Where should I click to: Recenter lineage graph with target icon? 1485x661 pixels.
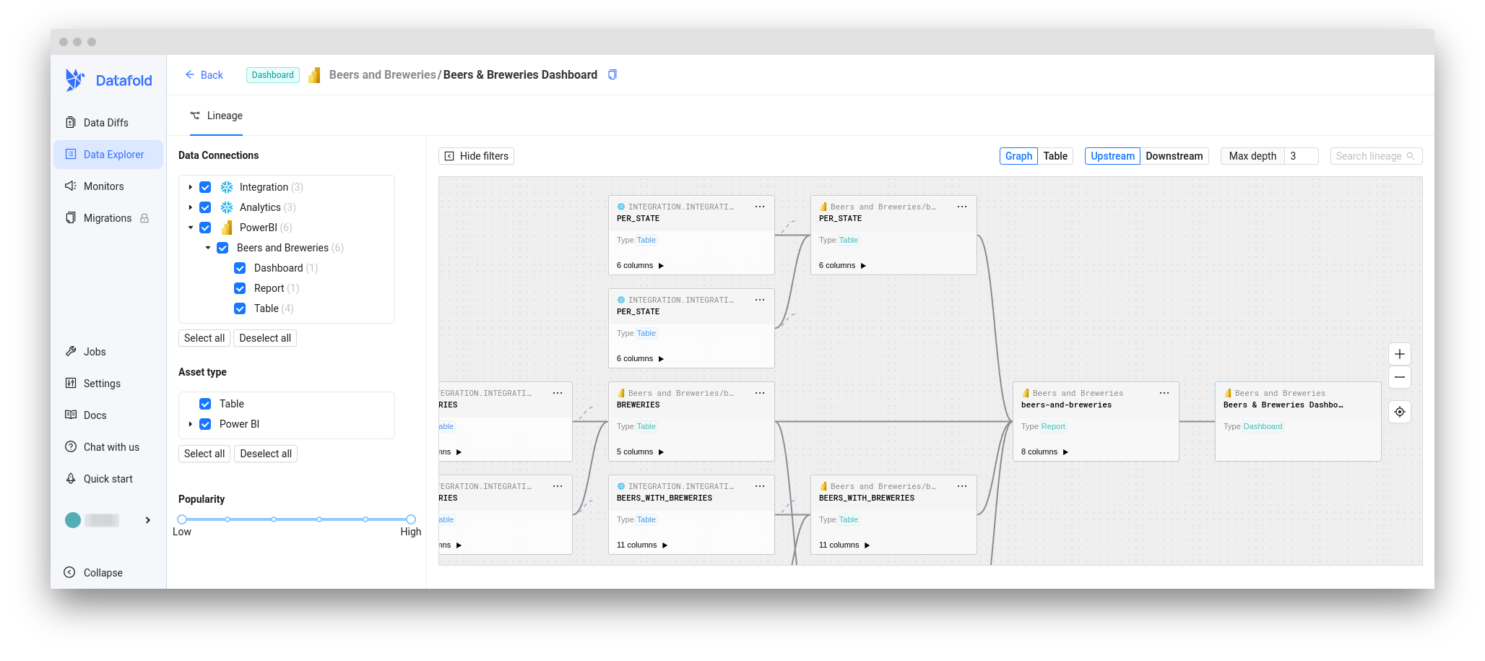pyautogui.click(x=1400, y=412)
